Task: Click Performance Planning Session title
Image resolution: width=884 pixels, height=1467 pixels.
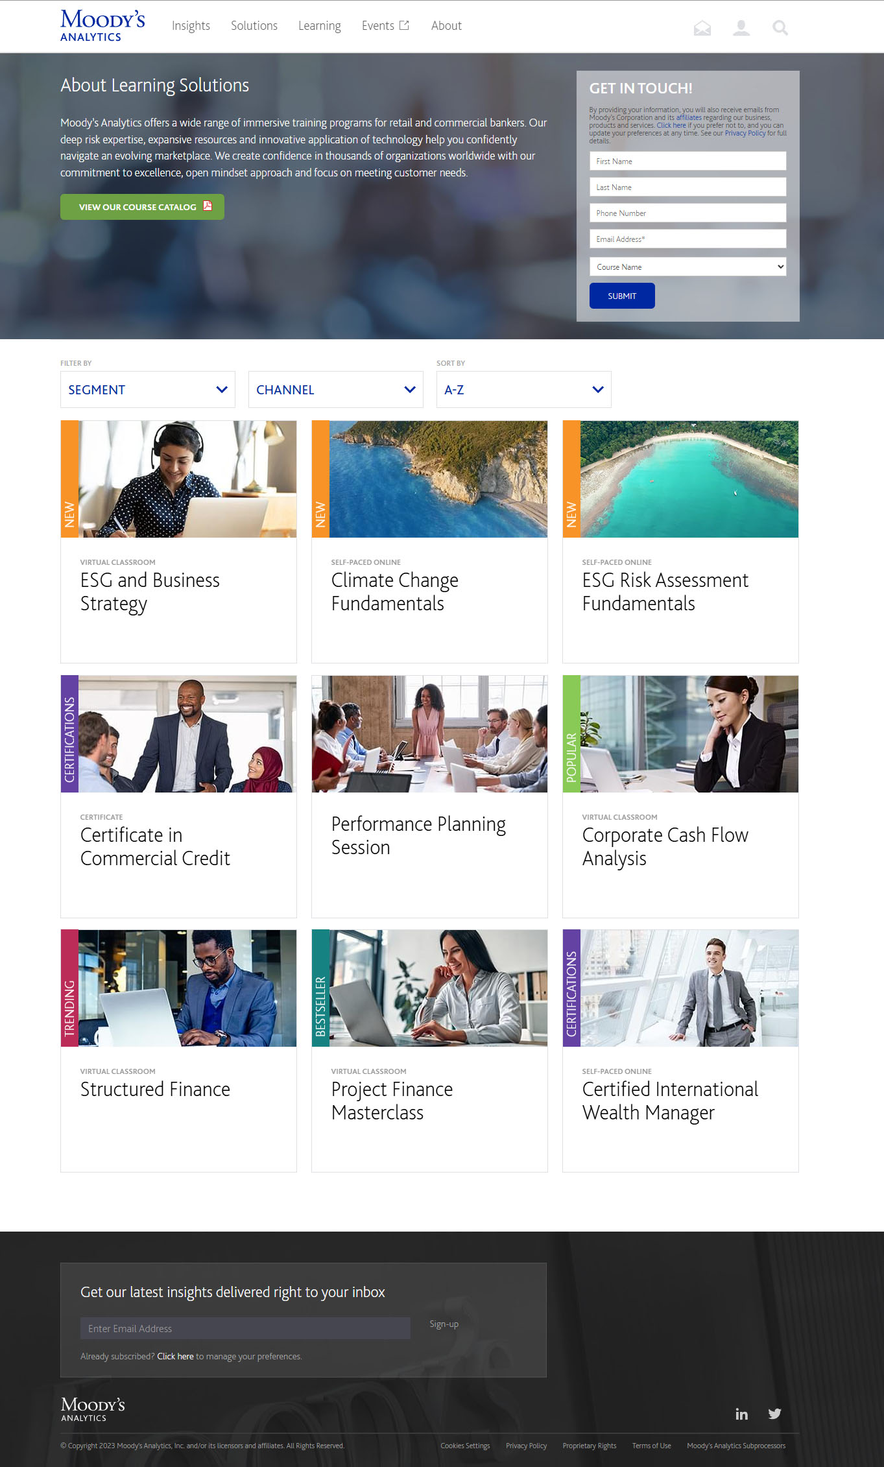Action: point(418,836)
